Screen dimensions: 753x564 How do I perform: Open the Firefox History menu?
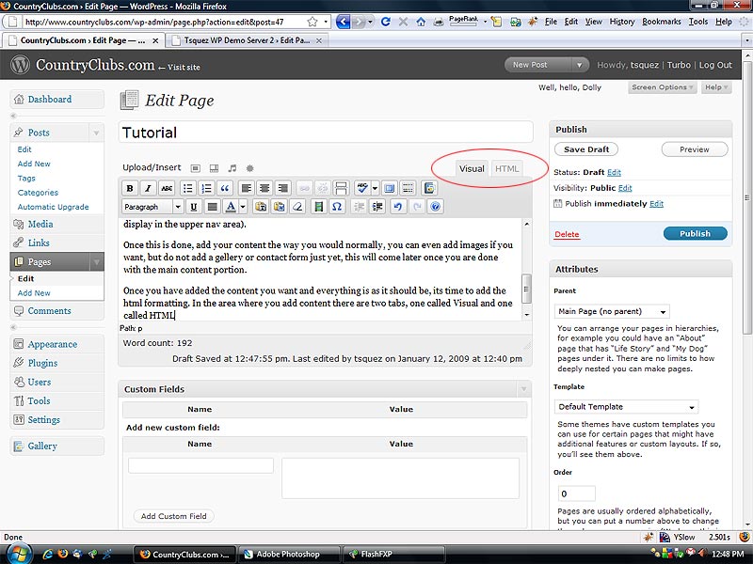[x=622, y=22]
